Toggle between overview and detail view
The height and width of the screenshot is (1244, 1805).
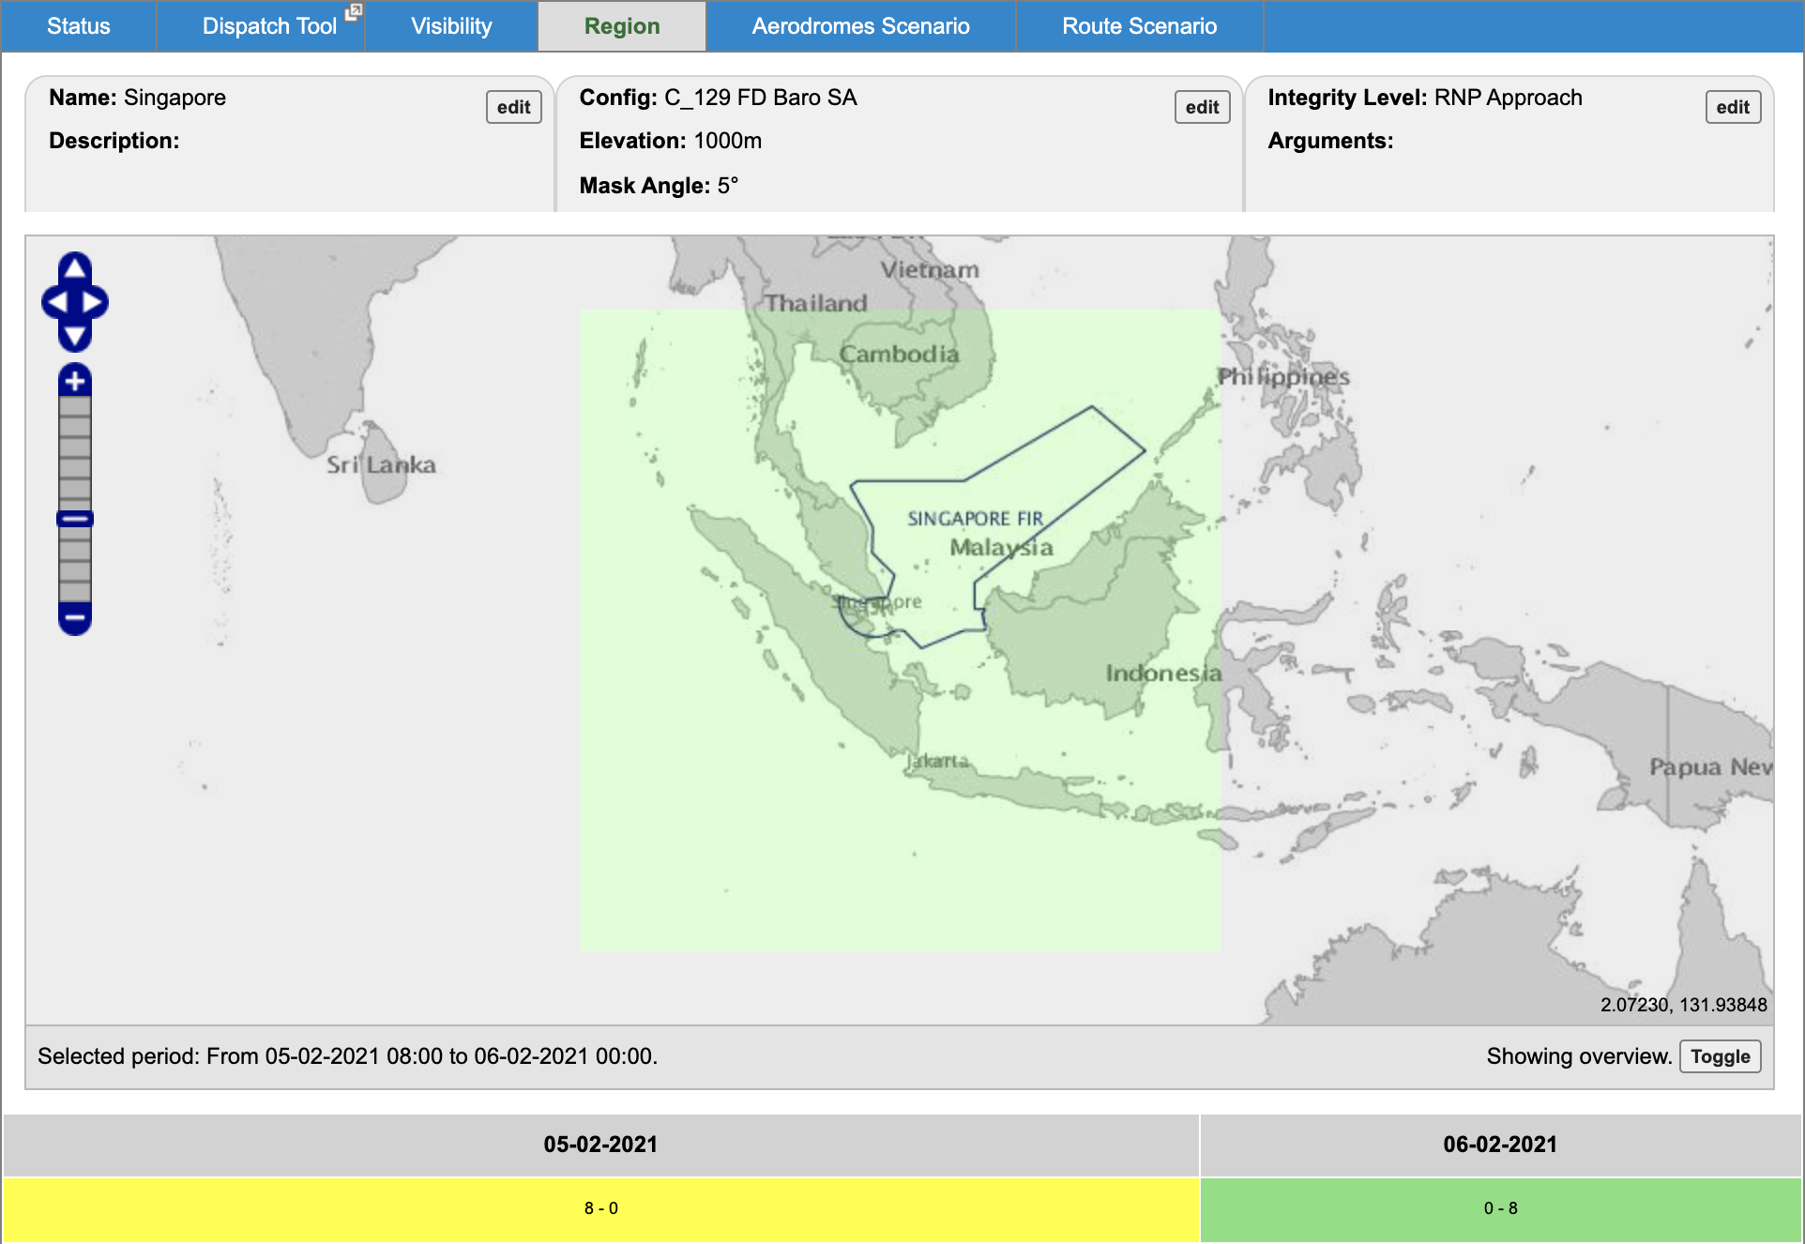pyautogui.click(x=1720, y=1056)
